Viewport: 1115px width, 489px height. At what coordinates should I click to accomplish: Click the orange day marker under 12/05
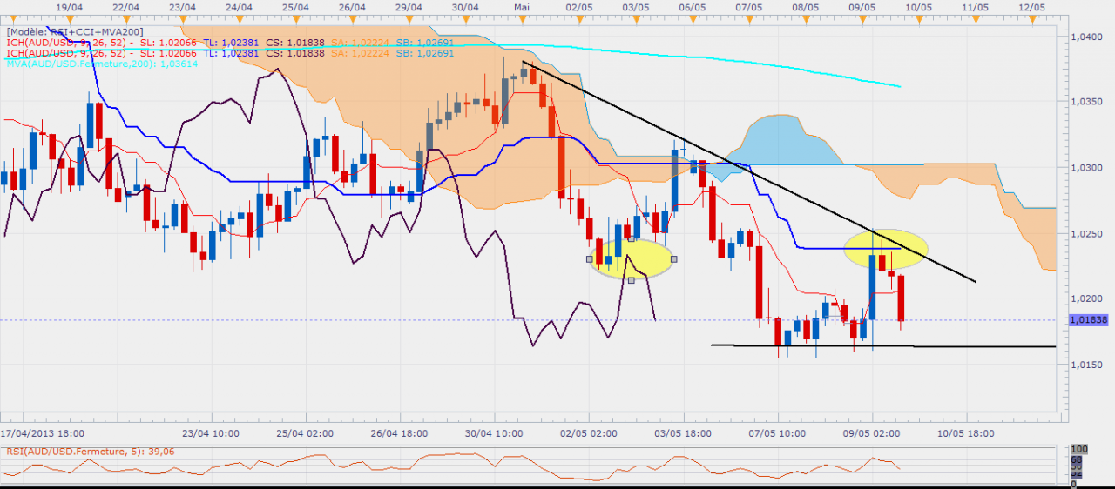coord(1031,17)
